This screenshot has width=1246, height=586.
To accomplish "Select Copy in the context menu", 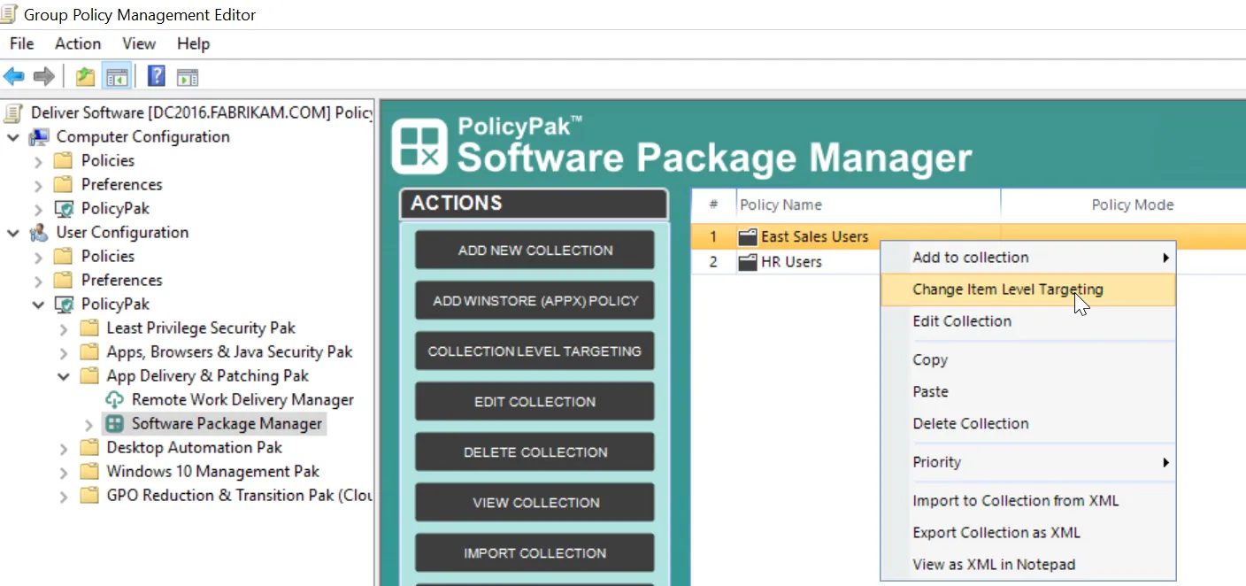I will [x=1028, y=360].
